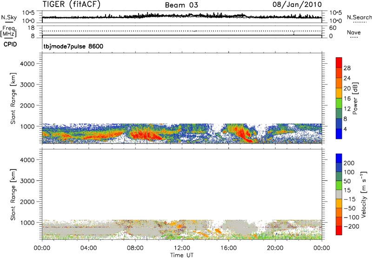
Task: Click the 200 value on velocity colorbar
Action: tap(349, 163)
